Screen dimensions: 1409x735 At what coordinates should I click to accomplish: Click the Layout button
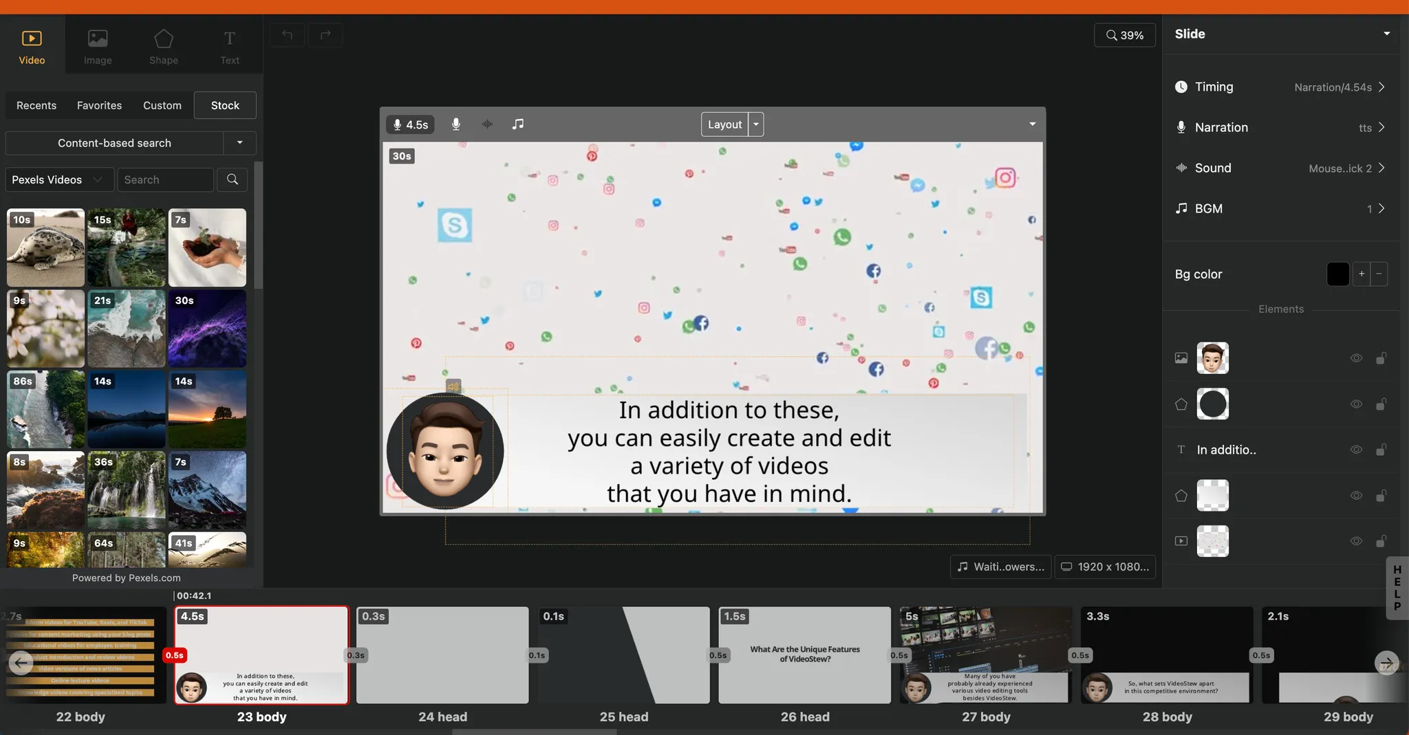coord(724,124)
